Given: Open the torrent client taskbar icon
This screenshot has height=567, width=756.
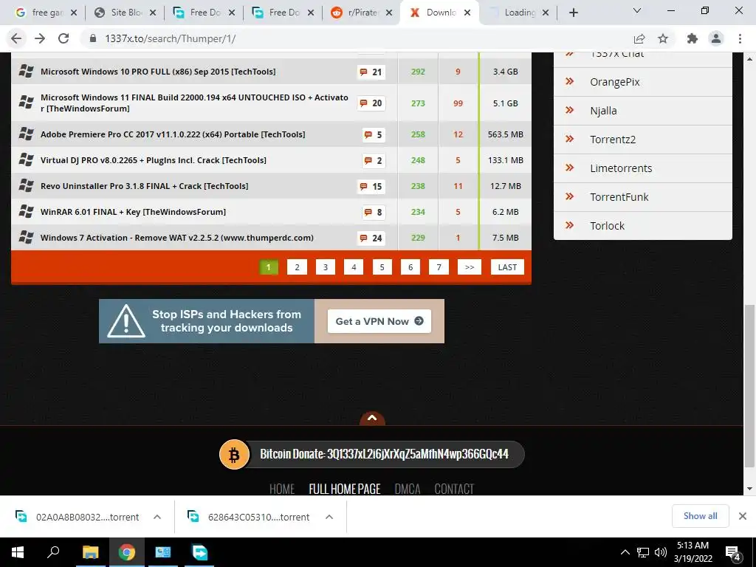Looking at the screenshot, I should 199,552.
